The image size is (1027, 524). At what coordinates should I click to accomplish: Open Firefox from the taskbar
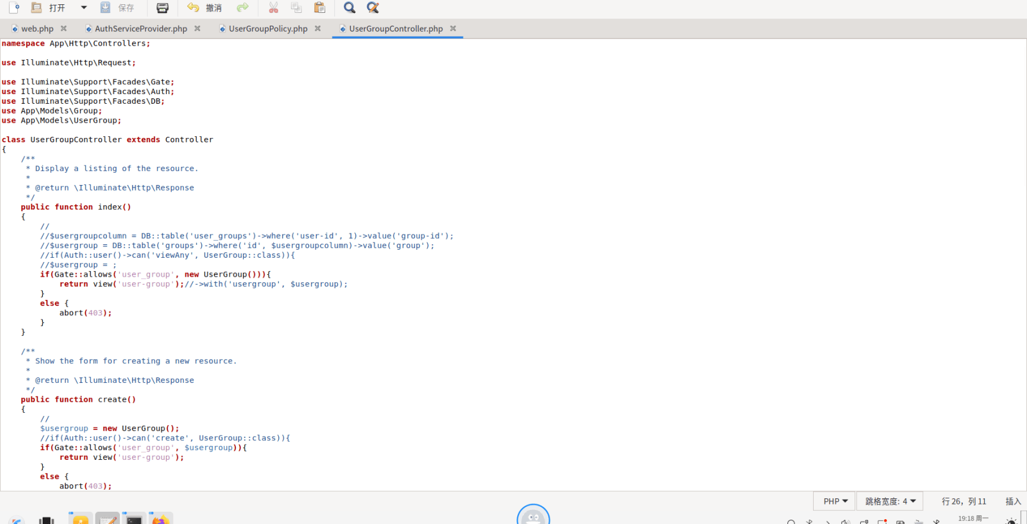point(161,519)
